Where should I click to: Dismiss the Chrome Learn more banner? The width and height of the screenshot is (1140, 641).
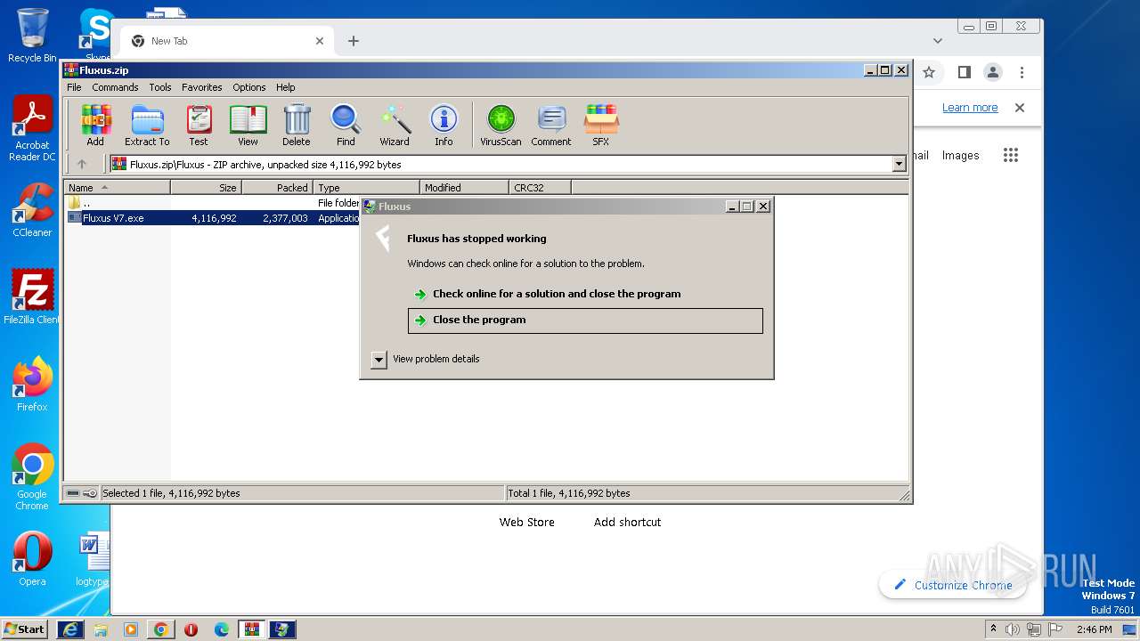(x=1020, y=108)
